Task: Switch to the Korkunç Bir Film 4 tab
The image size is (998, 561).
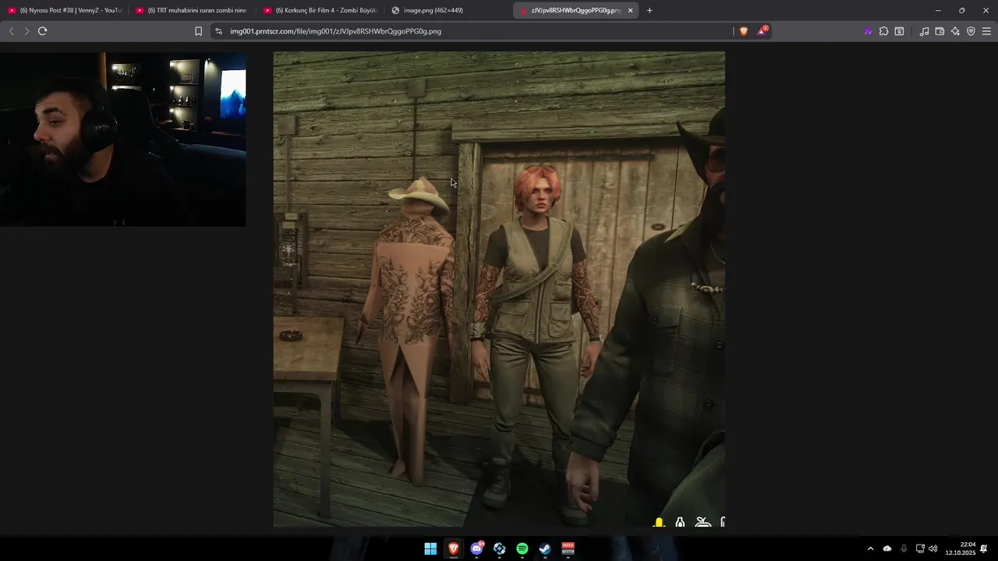Action: (x=320, y=10)
